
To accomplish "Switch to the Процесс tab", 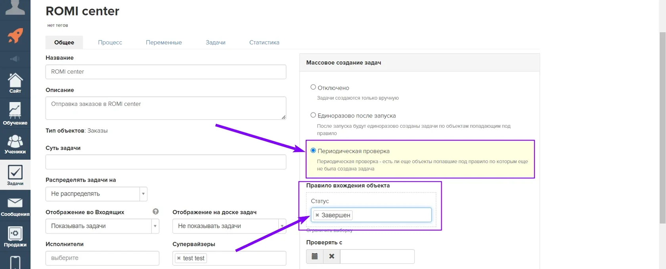I will [x=110, y=42].
